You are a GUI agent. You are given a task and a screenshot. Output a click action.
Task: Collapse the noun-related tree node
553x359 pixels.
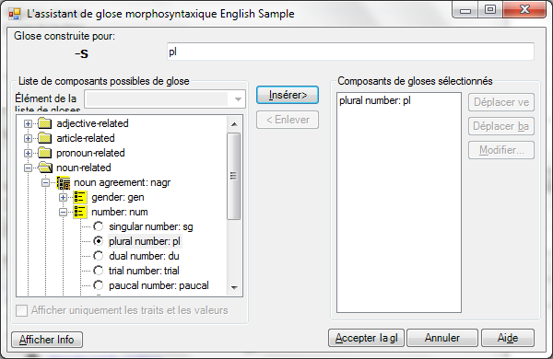28,168
